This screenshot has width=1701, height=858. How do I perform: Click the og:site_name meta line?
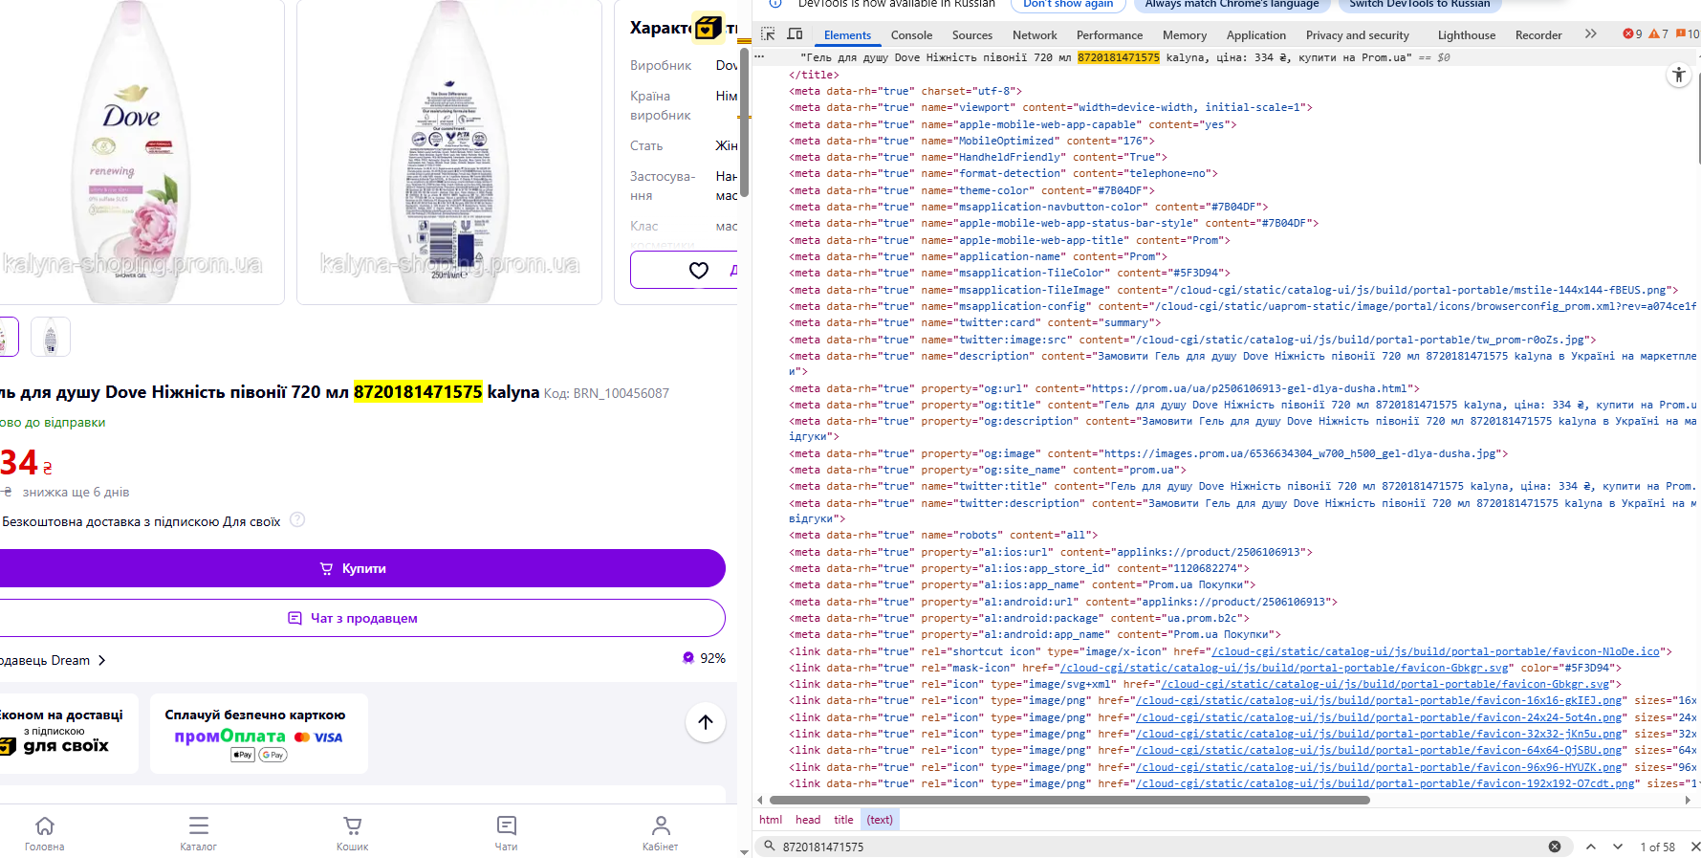click(987, 471)
